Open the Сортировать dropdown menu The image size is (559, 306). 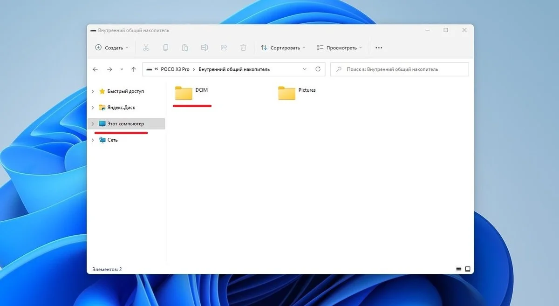click(x=283, y=48)
